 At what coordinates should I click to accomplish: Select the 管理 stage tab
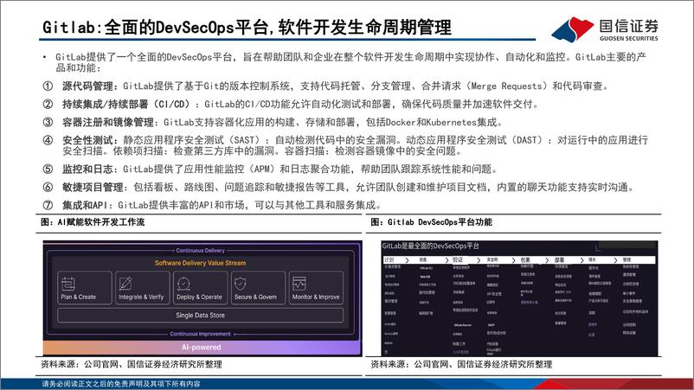[x=627, y=260]
